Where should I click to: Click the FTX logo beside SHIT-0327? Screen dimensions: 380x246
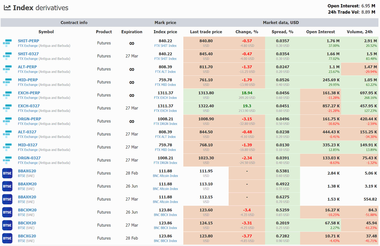pos(7,56)
